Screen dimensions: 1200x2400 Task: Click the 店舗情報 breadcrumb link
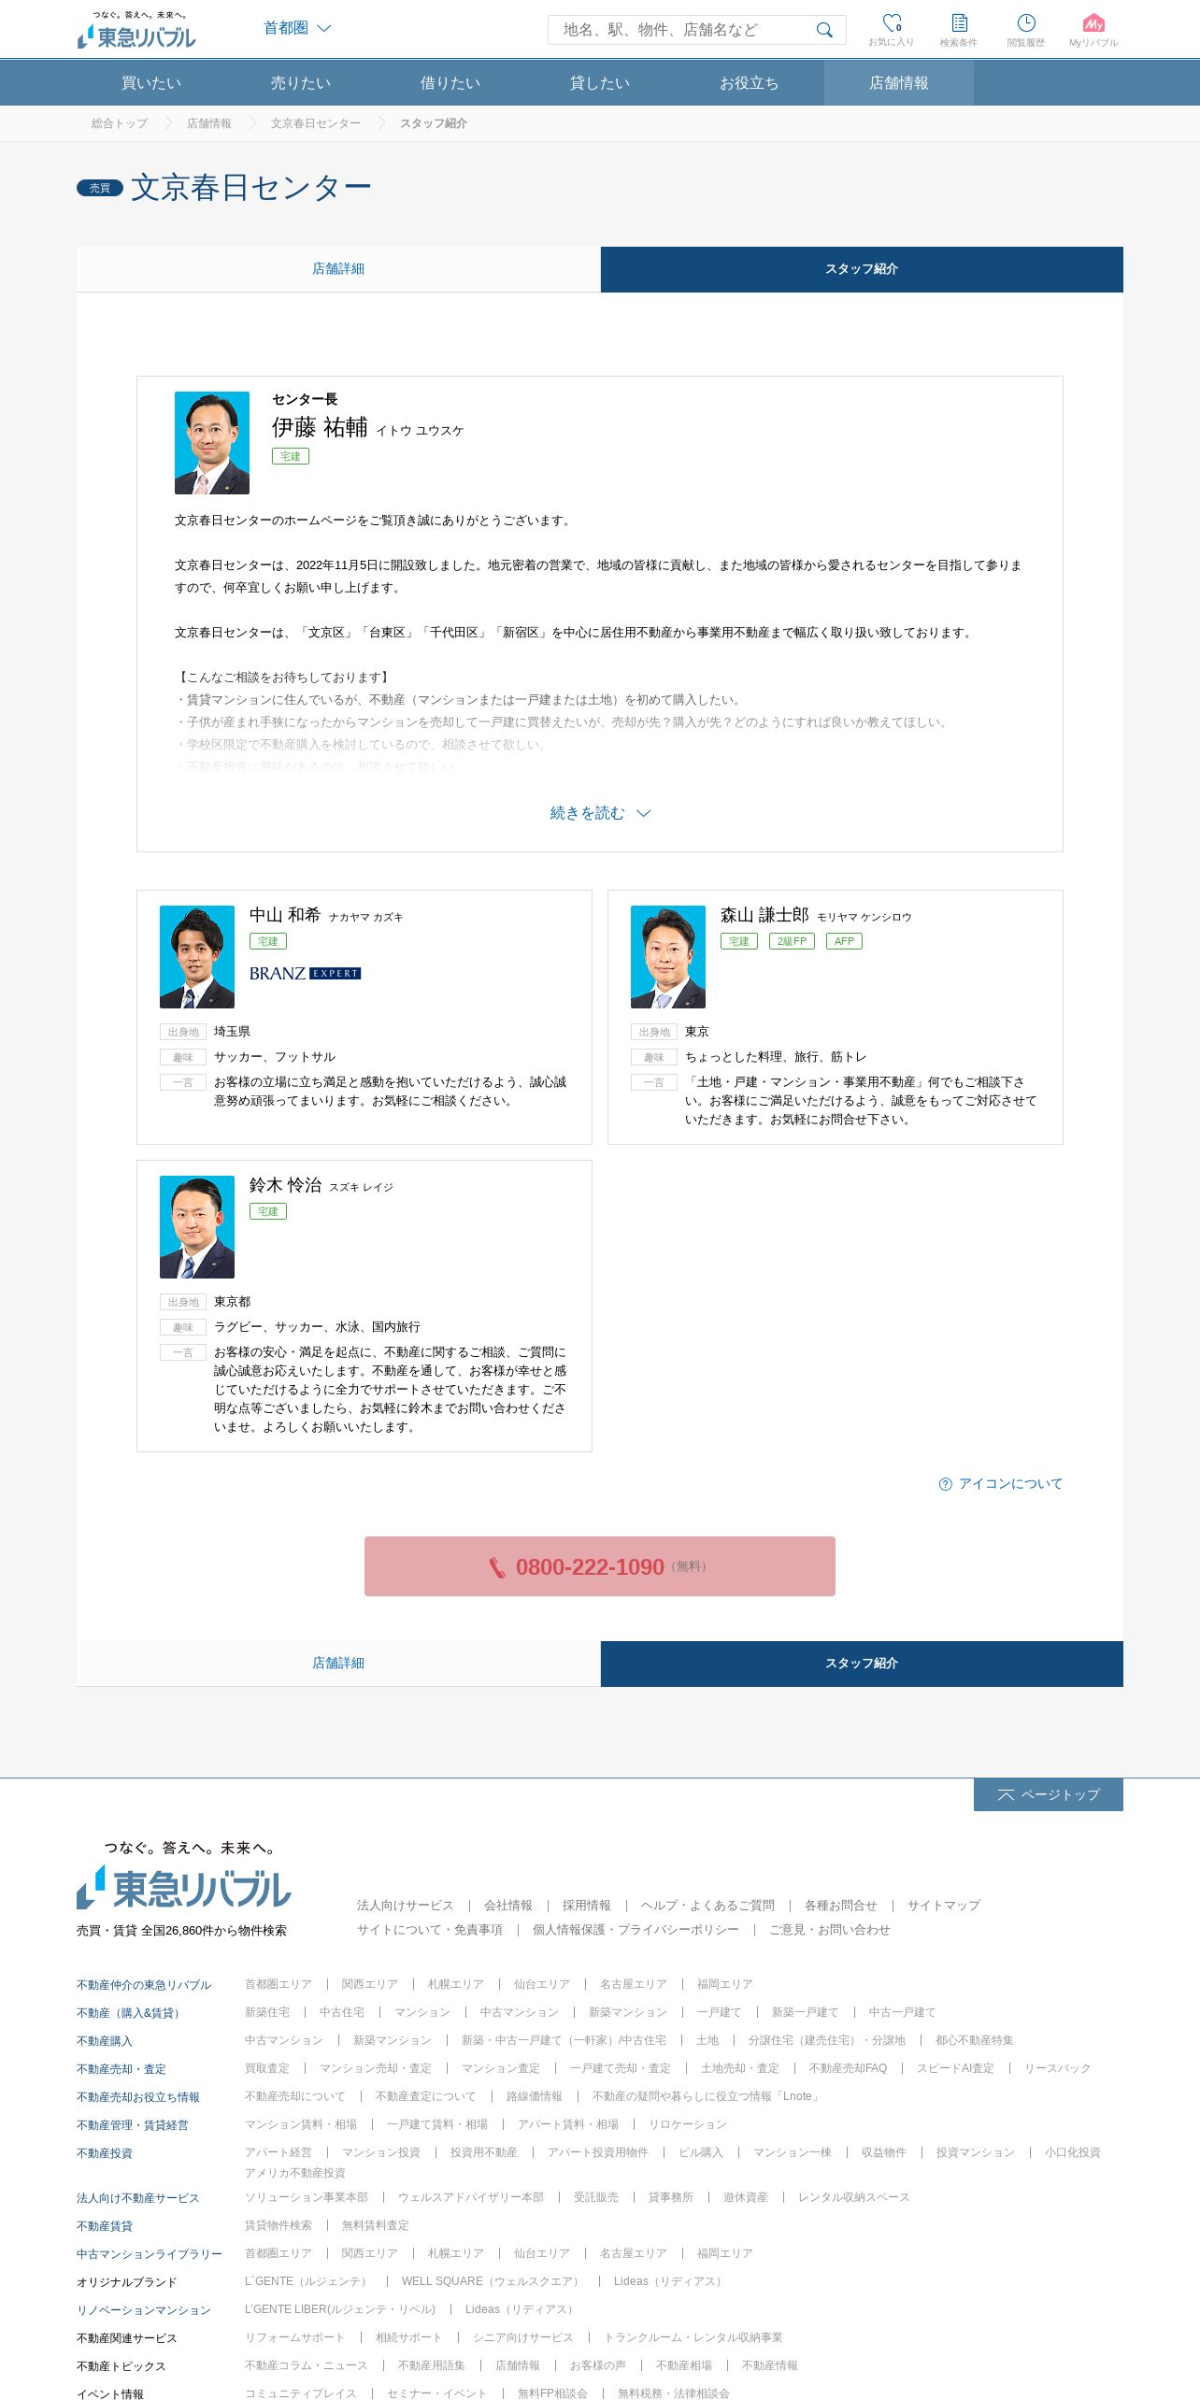(209, 123)
